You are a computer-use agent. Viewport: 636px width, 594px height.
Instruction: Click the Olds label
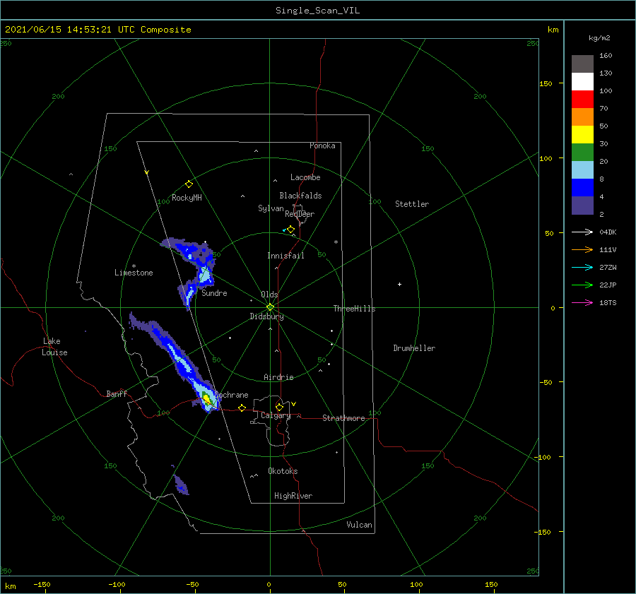(x=269, y=295)
